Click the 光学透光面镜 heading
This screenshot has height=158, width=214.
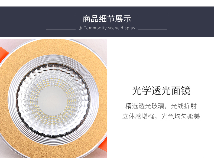point(161,91)
